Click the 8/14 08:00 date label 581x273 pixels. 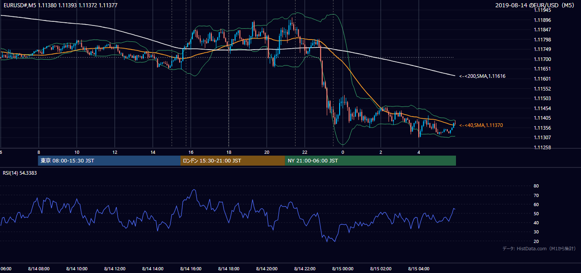[39, 269]
